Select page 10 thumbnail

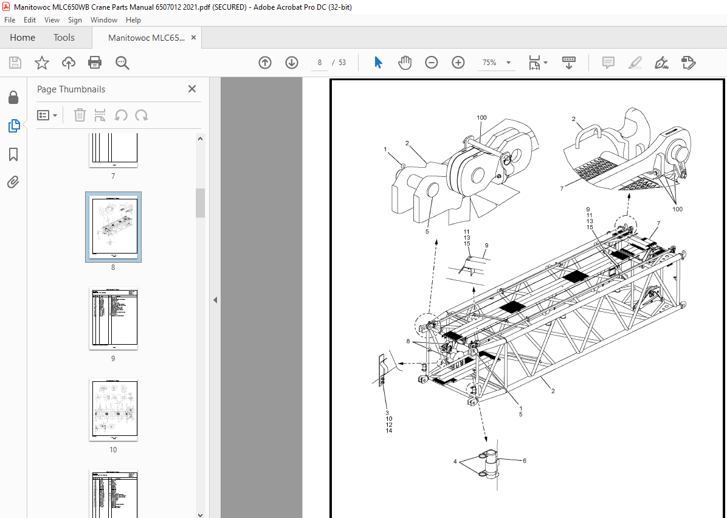113,410
